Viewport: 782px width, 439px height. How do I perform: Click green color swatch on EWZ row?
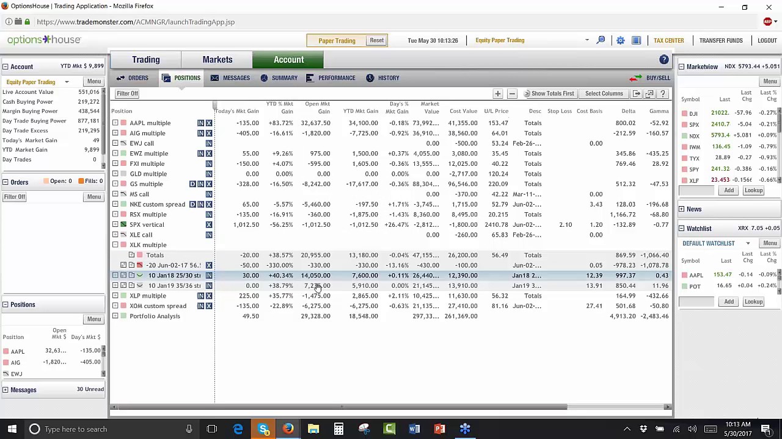coord(123,154)
